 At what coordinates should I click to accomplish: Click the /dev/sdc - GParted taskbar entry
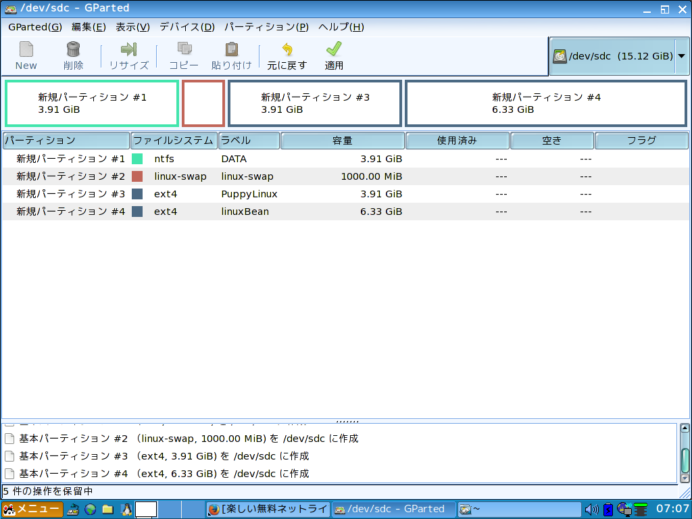393,510
